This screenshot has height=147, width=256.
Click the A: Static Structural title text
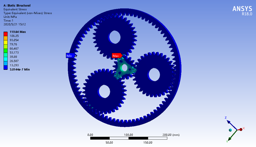[17, 5]
